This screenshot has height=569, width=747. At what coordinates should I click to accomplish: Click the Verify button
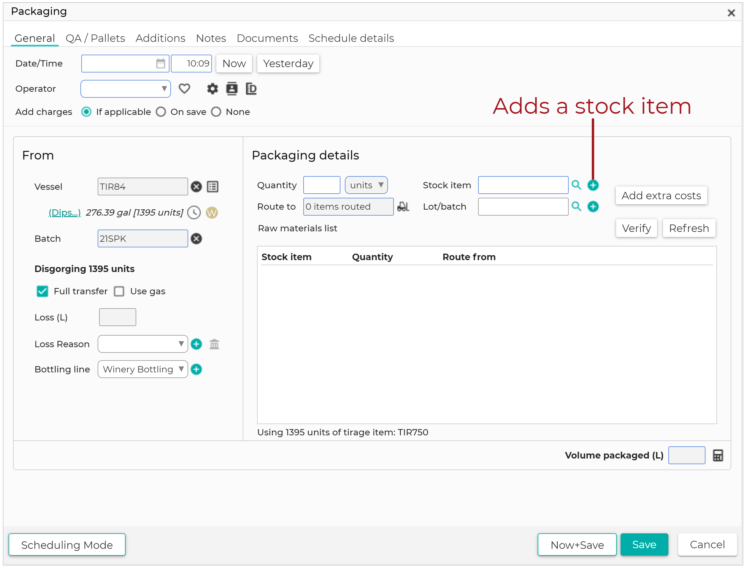coord(636,229)
